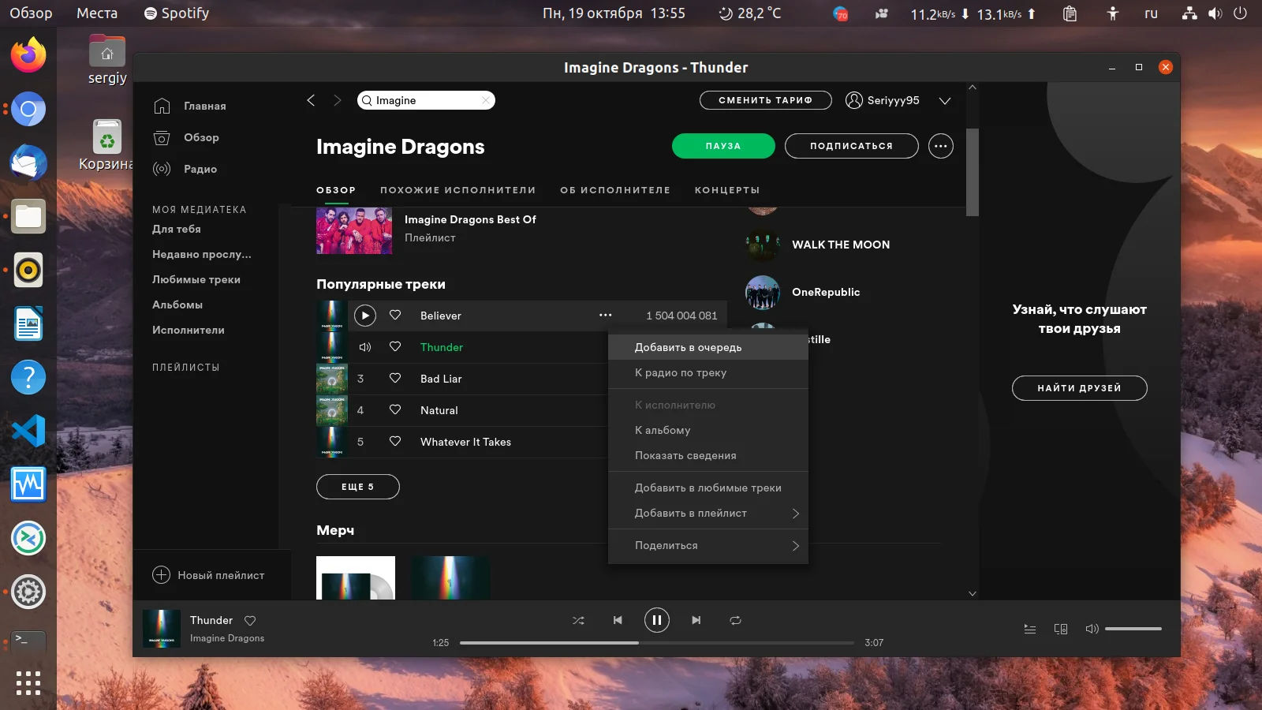Screen dimensions: 1262x710
Task: Open the Spotify app menu in top bar
Action: [x=177, y=13]
